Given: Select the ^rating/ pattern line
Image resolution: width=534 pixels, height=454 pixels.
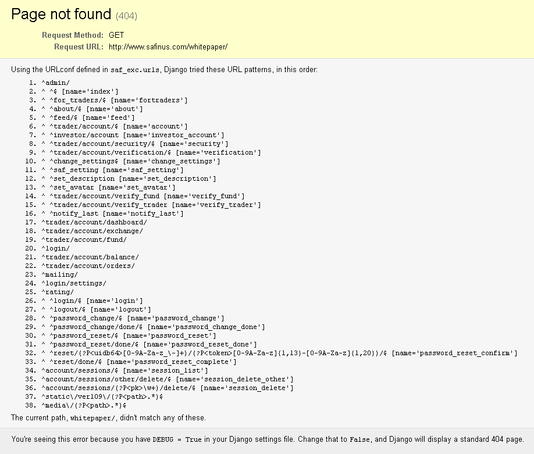Looking at the screenshot, I should 58,292.
